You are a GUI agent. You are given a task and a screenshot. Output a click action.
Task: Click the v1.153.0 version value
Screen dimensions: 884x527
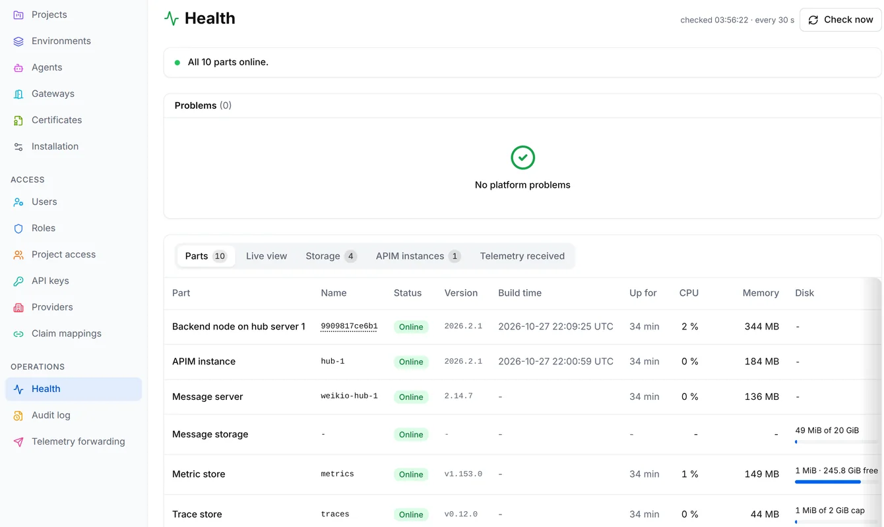[463, 474]
